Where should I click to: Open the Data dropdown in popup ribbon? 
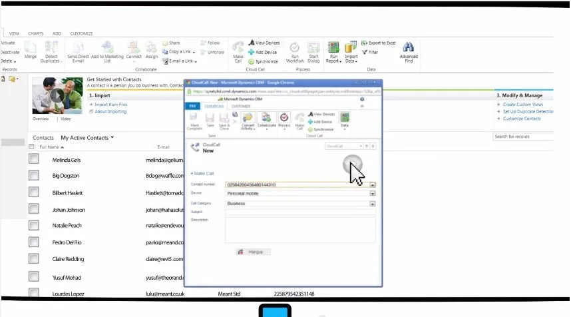(x=345, y=121)
